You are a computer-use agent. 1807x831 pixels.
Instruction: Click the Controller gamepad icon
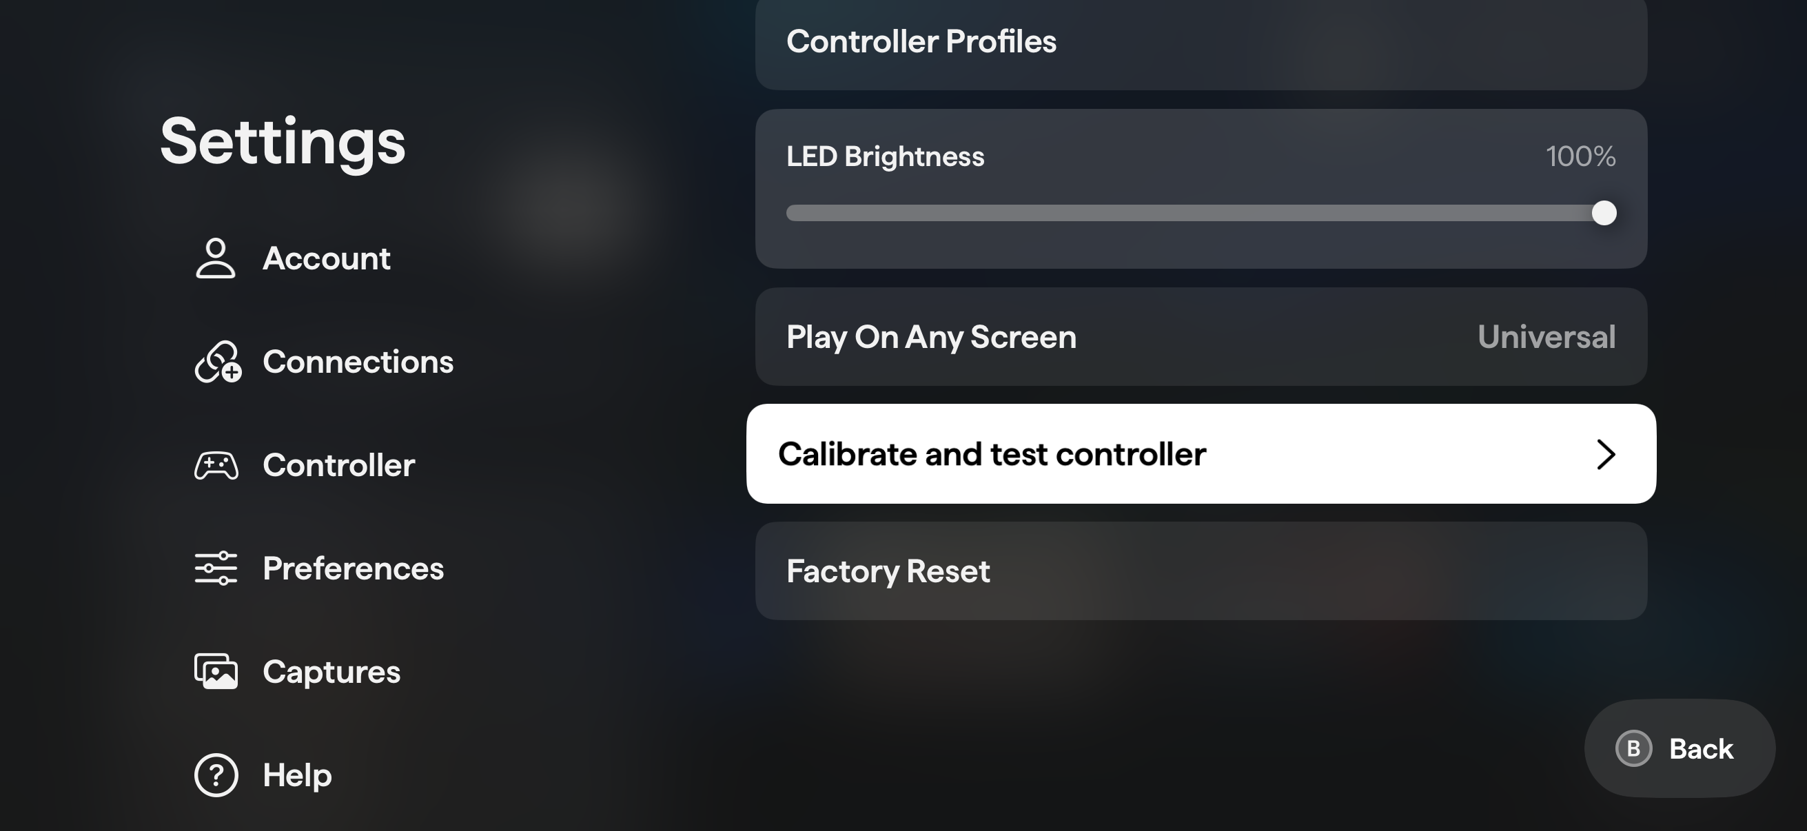(x=216, y=466)
